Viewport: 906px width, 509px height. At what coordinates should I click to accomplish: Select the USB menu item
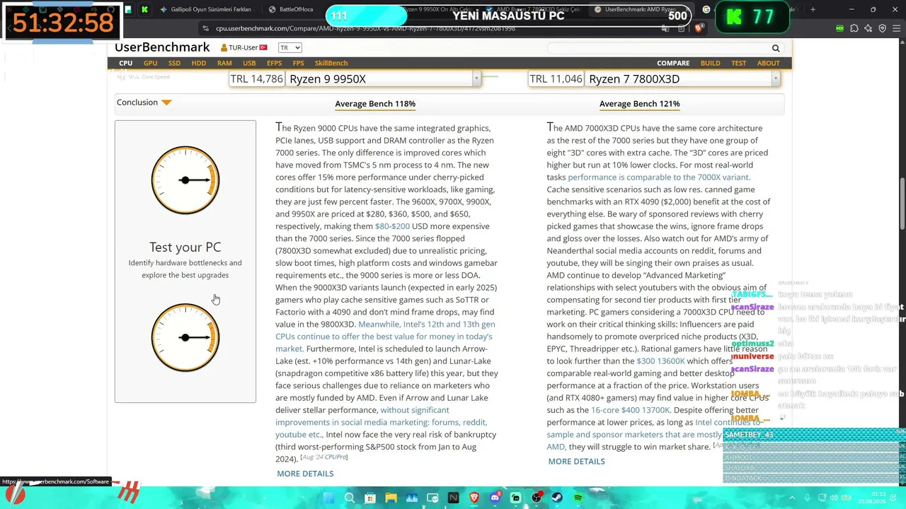tap(249, 63)
